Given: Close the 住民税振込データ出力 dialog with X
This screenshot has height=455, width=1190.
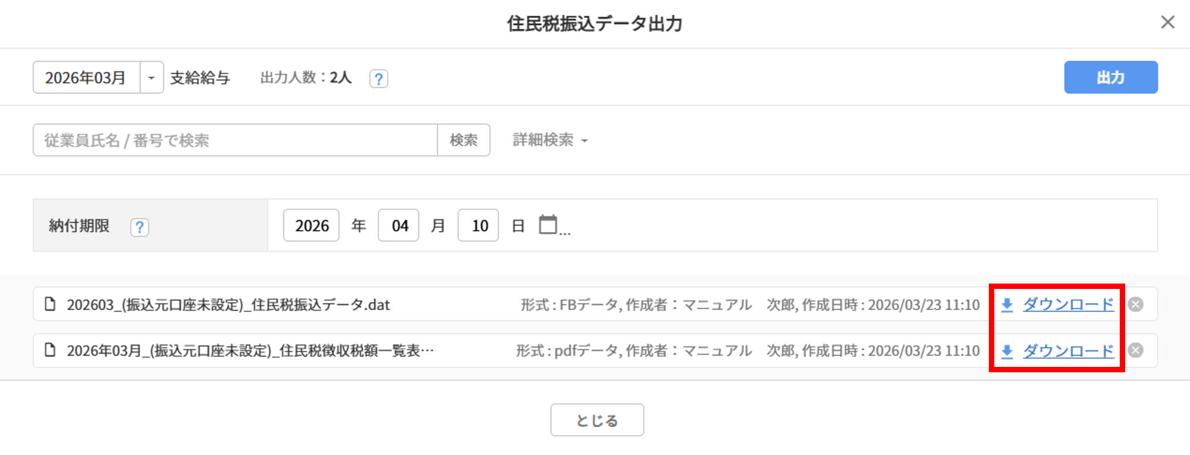Looking at the screenshot, I should [x=1167, y=22].
